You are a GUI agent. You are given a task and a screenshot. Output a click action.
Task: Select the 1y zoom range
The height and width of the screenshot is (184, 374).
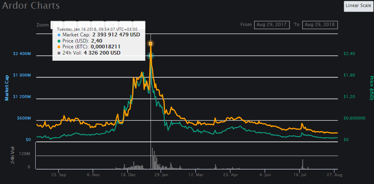112,24
